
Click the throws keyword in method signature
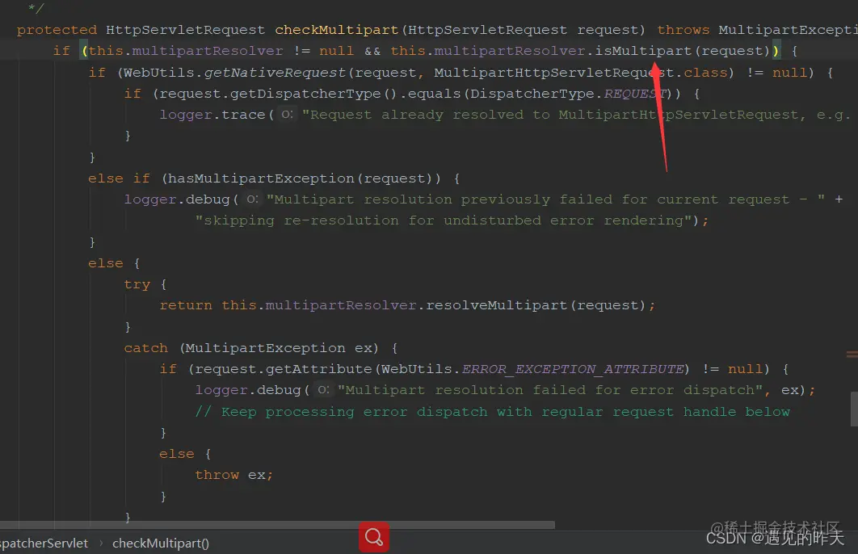click(683, 30)
